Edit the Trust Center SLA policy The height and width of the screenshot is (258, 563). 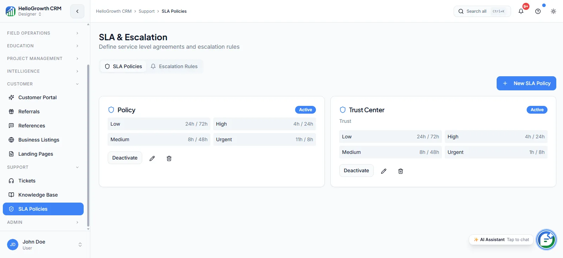click(384, 171)
